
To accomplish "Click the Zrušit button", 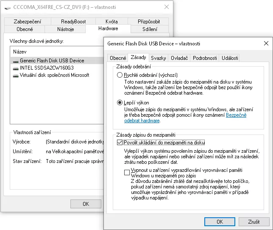I will (x=254, y=222).
